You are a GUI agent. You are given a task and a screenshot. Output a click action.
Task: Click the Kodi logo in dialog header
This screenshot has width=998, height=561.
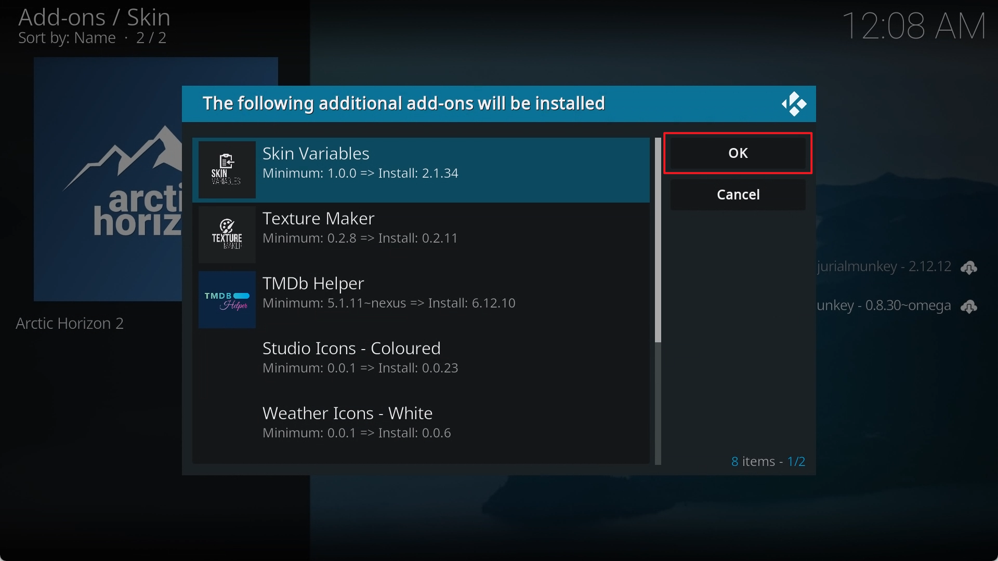[794, 104]
